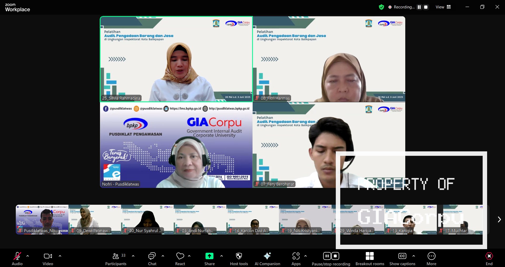This screenshot has height=267, width=505.
Task: Toggle Show captions
Action: click(x=402, y=259)
